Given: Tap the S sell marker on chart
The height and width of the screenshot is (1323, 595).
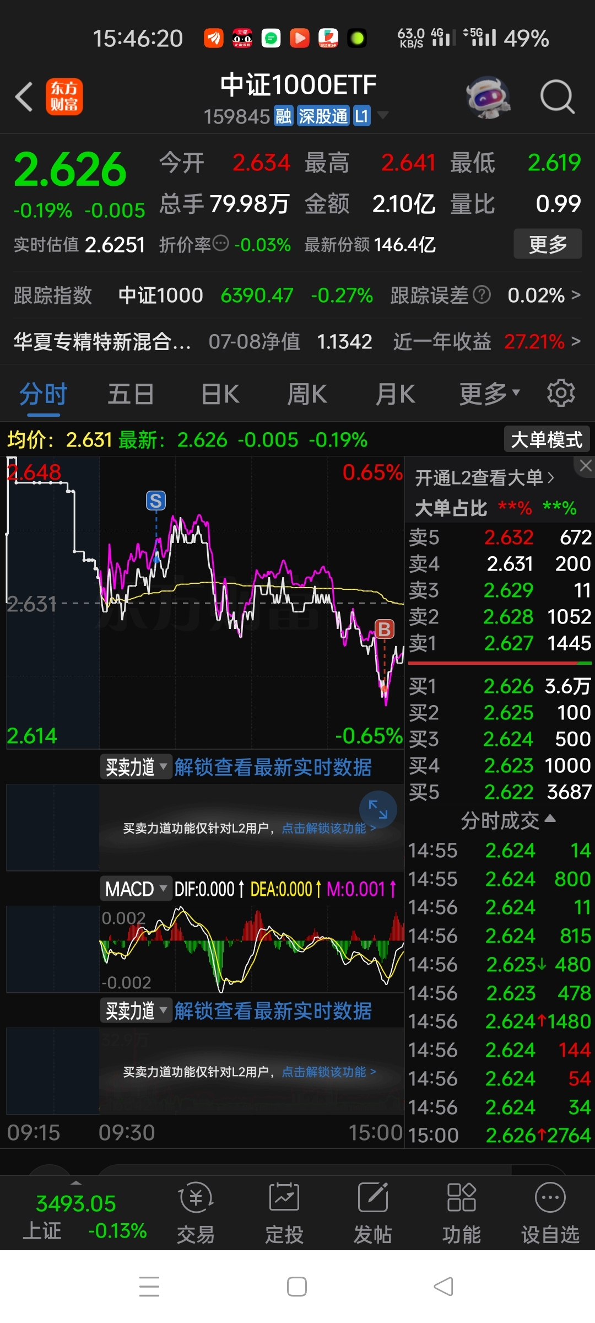Looking at the screenshot, I should pyautogui.click(x=156, y=501).
